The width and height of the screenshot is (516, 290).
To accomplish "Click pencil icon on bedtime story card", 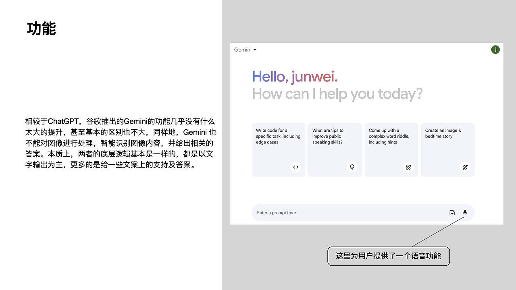I will click(x=465, y=167).
